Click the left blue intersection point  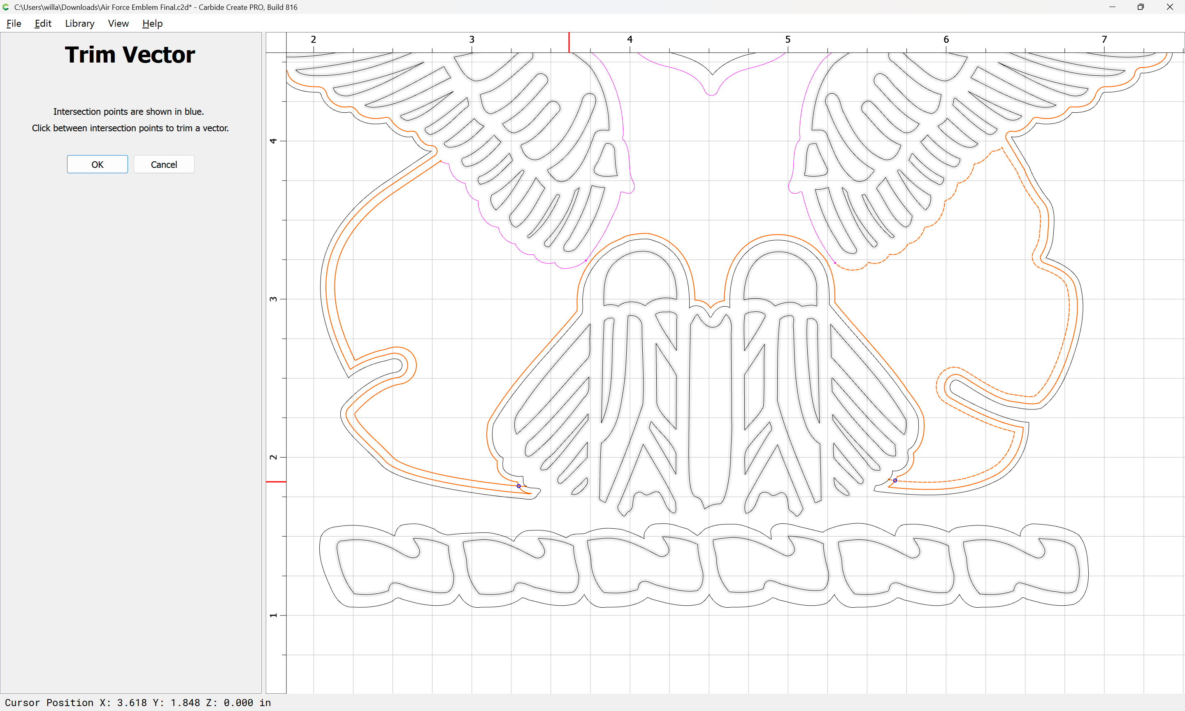(518, 486)
